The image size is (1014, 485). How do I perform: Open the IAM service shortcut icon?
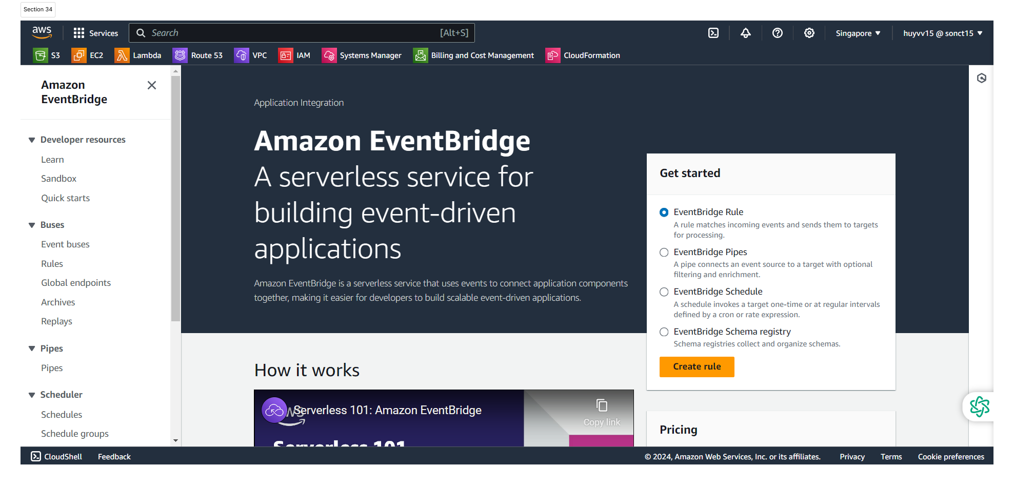pyautogui.click(x=286, y=55)
